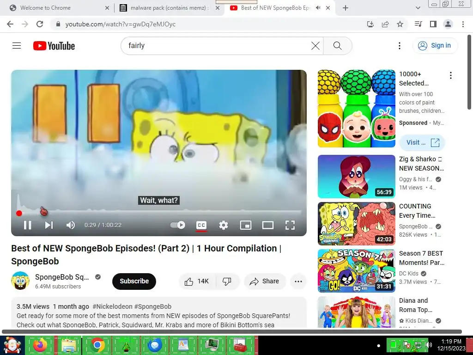This screenshot has height=355, width=473.
Task: Open sponsored ad options three-dot menu
Action: [451, 75]
